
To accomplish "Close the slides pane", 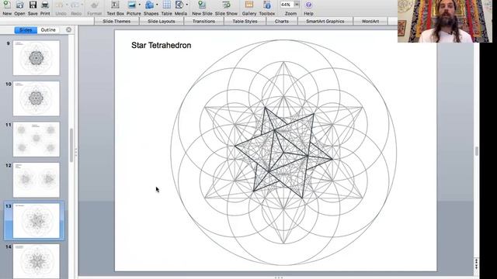I will (68, 29).
